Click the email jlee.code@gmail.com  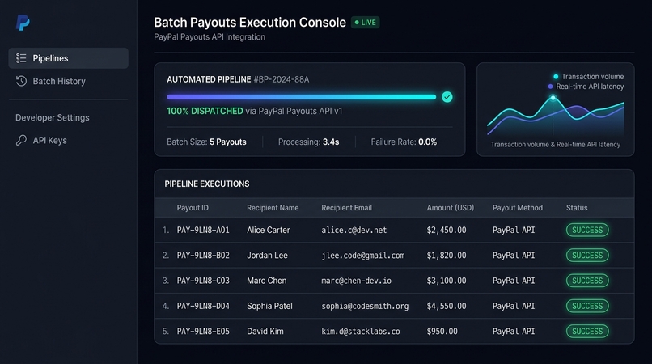pos(363,256)
